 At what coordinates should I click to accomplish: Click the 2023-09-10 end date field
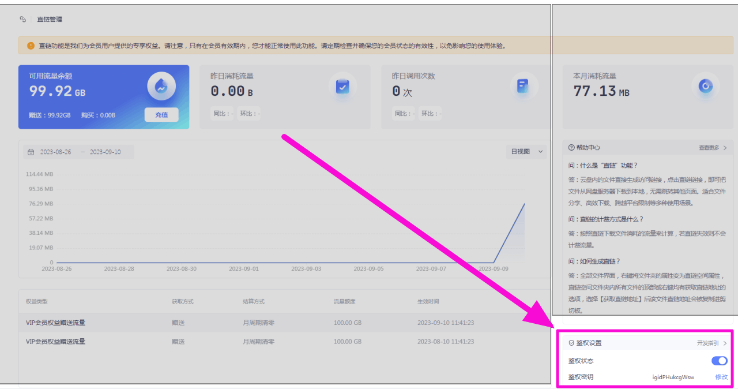[105, 152]
